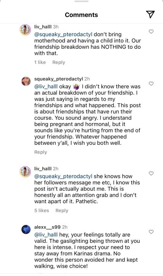This screenshot has height=276, width=163.
Task: Open @liv_halll mention in squeaky_pterodactyl's reply
Action: pos(46,86)
